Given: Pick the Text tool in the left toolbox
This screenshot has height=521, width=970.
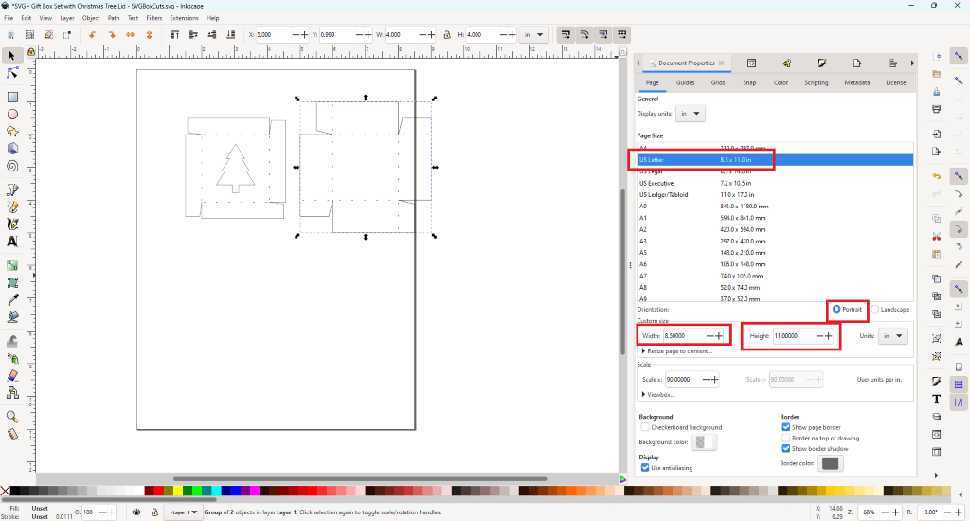Looking at the screenshot, I should point(13,242).
